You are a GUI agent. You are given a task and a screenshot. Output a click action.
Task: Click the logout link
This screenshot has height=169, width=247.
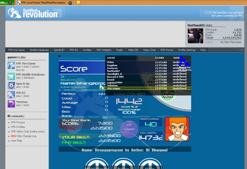click(x=209, y=42)
